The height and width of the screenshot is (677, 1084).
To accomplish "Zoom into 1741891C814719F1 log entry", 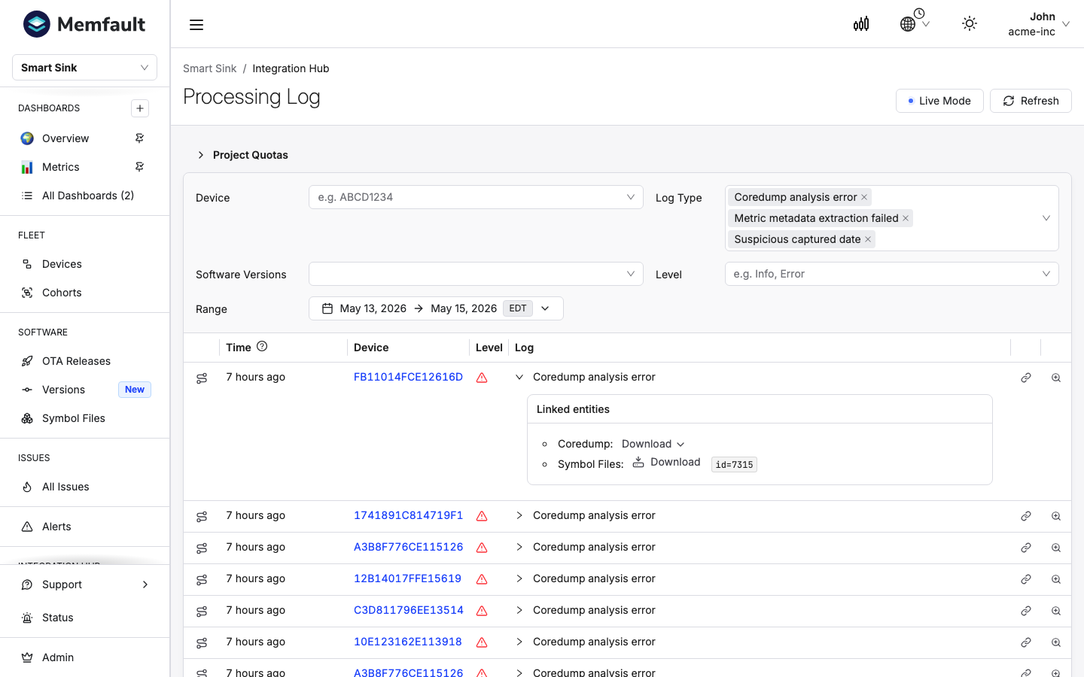I will tap(1056, 516).
